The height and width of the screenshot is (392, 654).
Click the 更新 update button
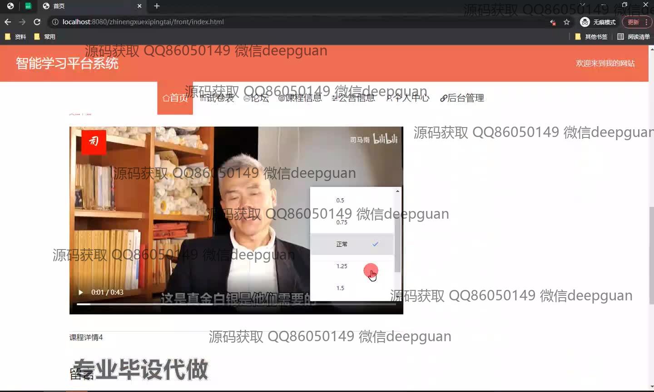[x=638, y=22]
